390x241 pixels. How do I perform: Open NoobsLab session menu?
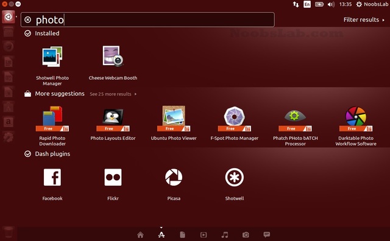[372, 4]
